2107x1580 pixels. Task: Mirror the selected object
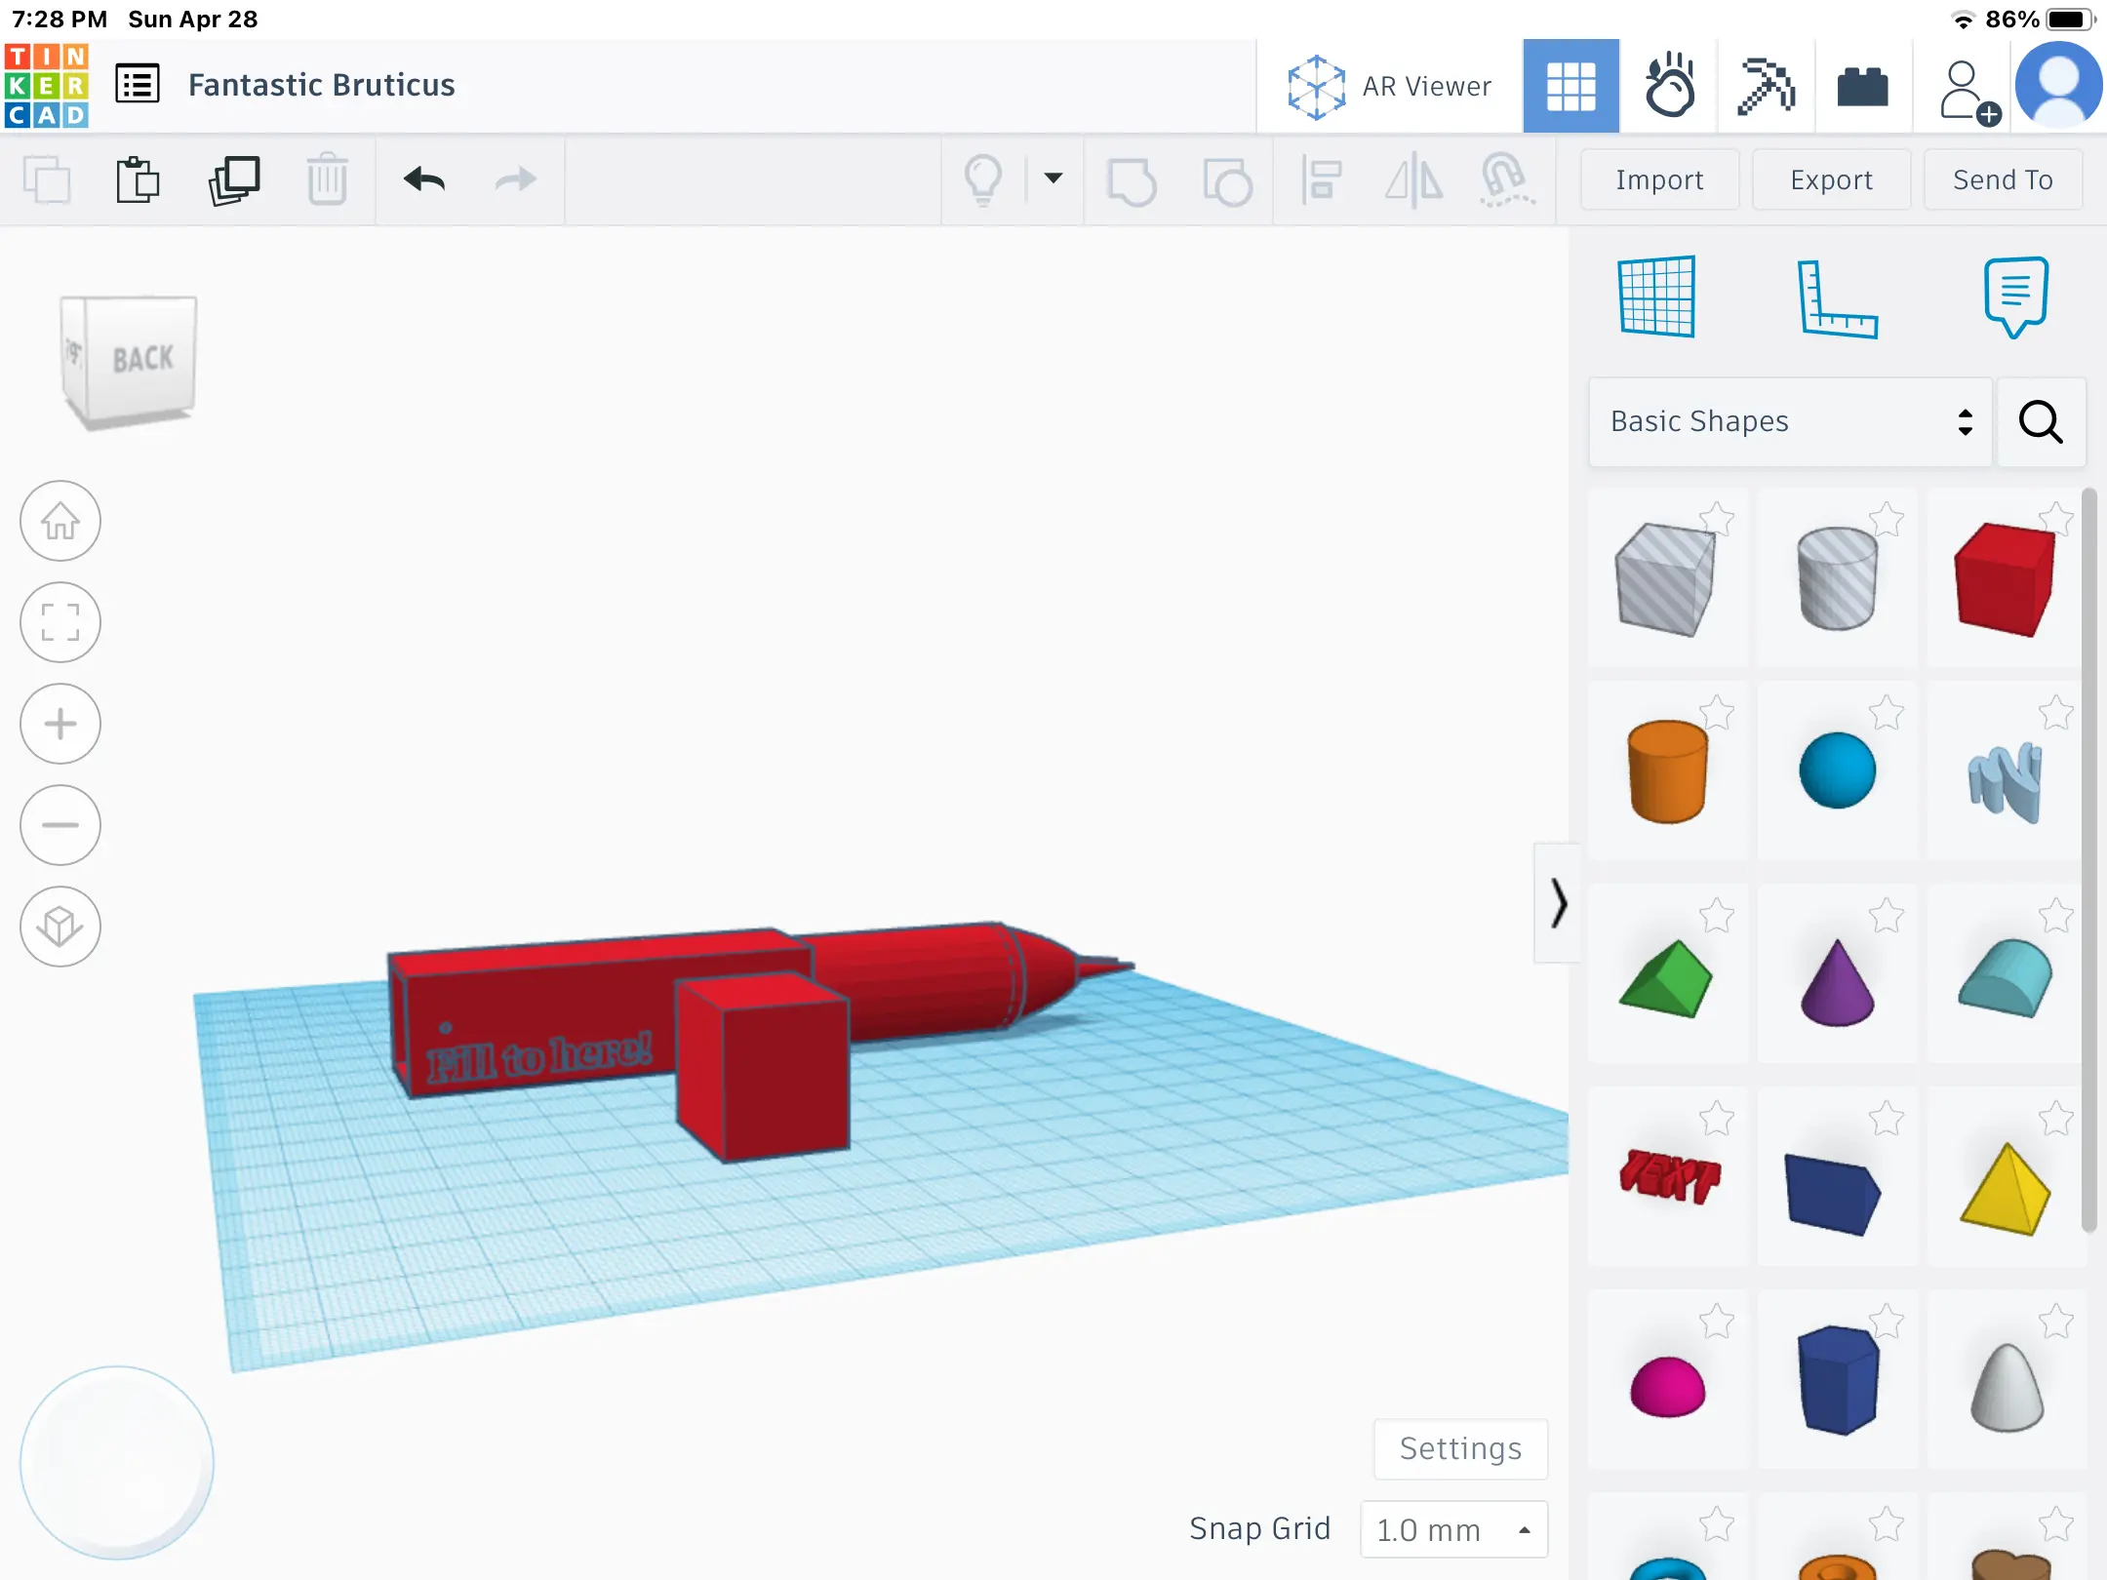[1413, 180]
